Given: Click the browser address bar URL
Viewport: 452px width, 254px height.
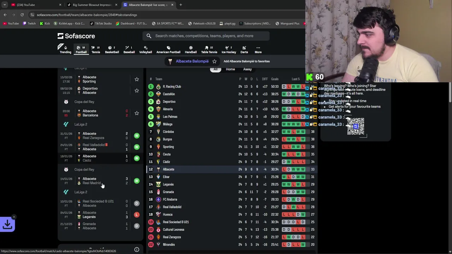Looking at the screenshot, I should coord(87,15).
